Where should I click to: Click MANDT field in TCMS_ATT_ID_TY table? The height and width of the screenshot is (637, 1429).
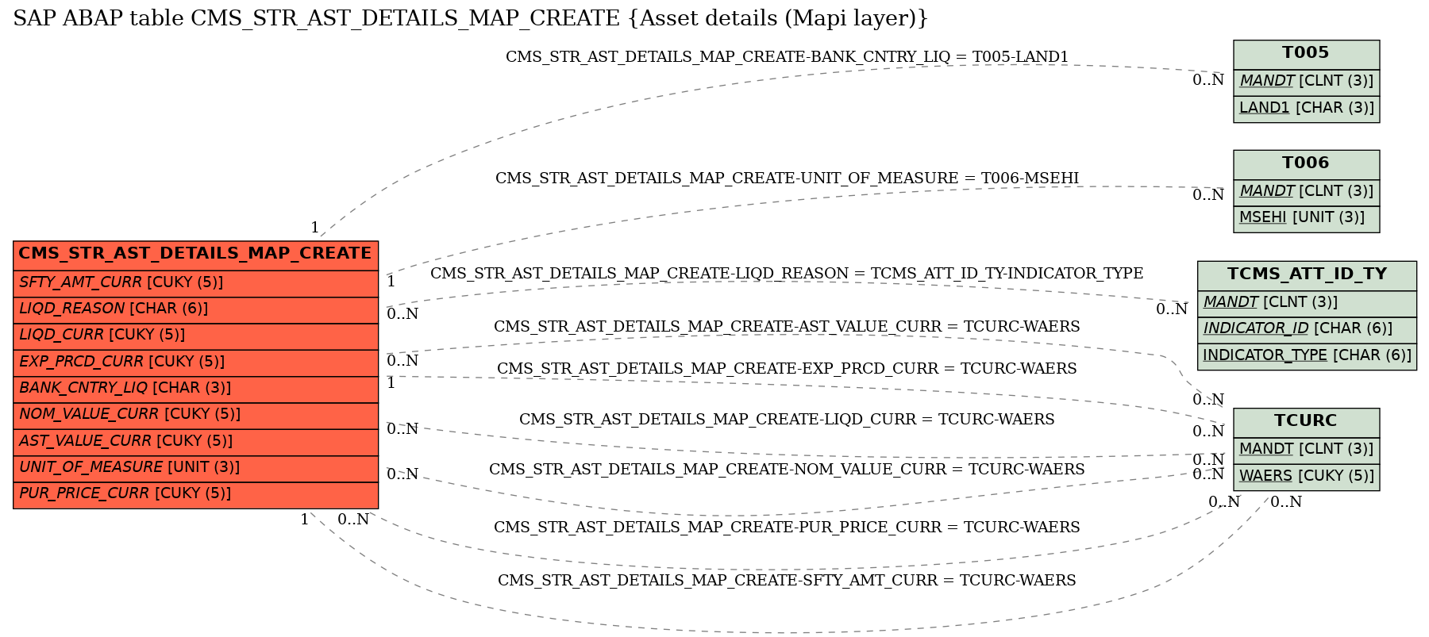[x=1307, y=303]
